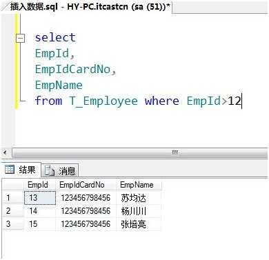Select cell with EmpId 14

pos(40,211)
